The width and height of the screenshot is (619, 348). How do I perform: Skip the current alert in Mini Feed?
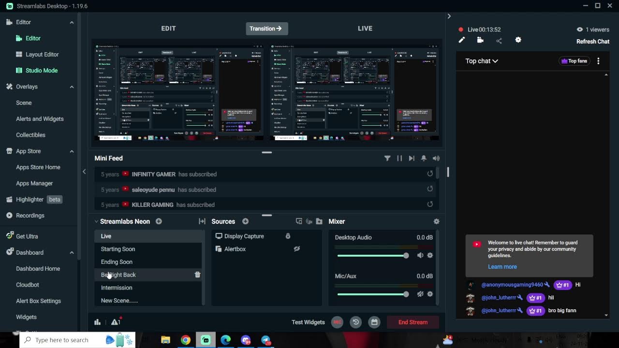(412, 158)
